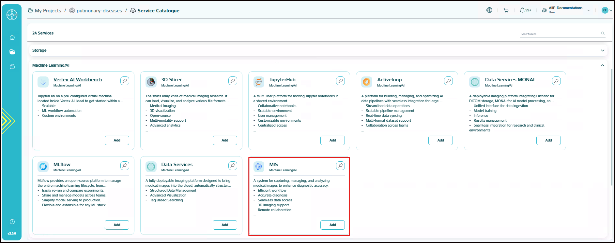
Task: Open the Vertex AI Workbench link
Action: [78, 80]
